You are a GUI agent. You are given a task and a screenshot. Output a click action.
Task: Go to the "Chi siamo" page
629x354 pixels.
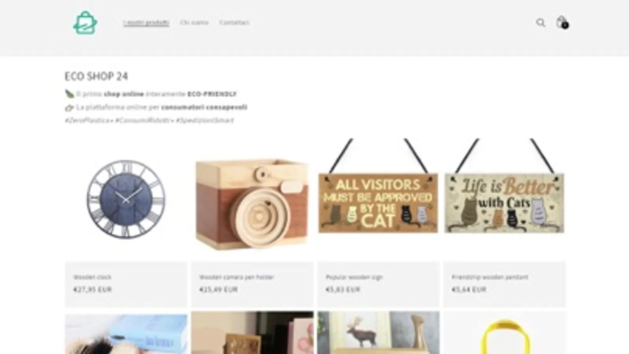click(194, 23)
